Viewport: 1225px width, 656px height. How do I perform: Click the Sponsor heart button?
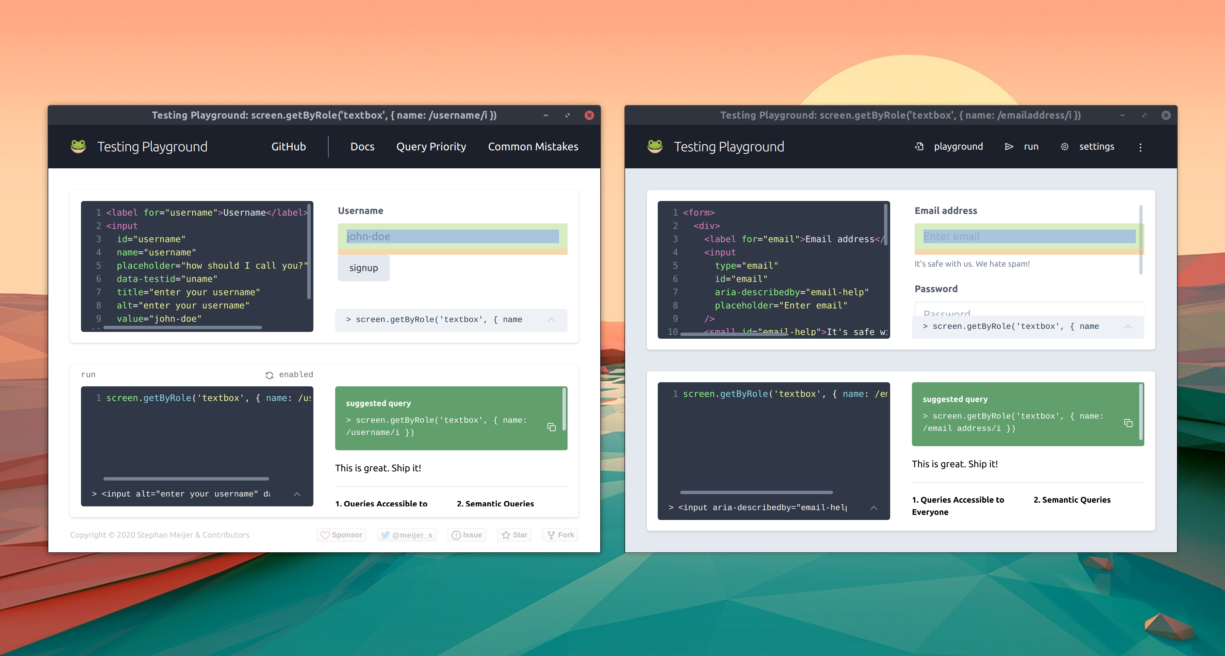pos(341,535)
